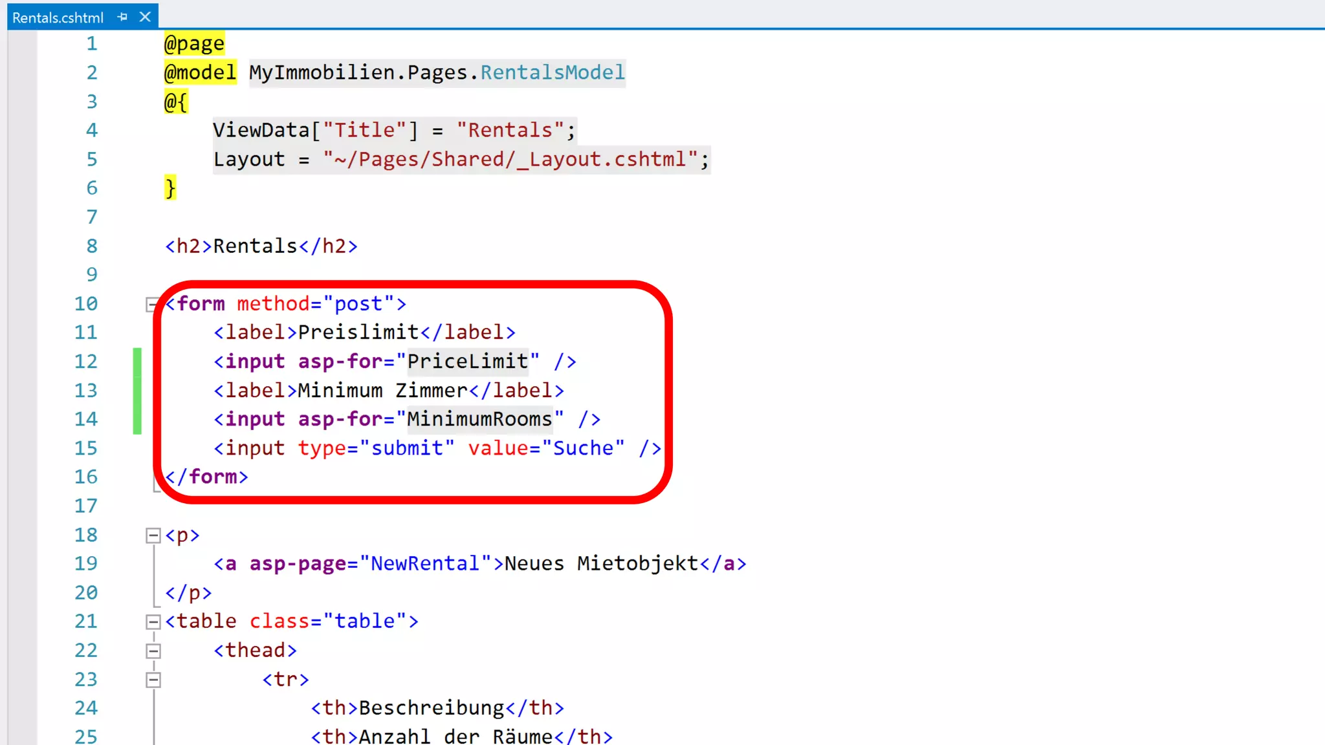Close the Rentals.cshtml tab

coord(145,17)
